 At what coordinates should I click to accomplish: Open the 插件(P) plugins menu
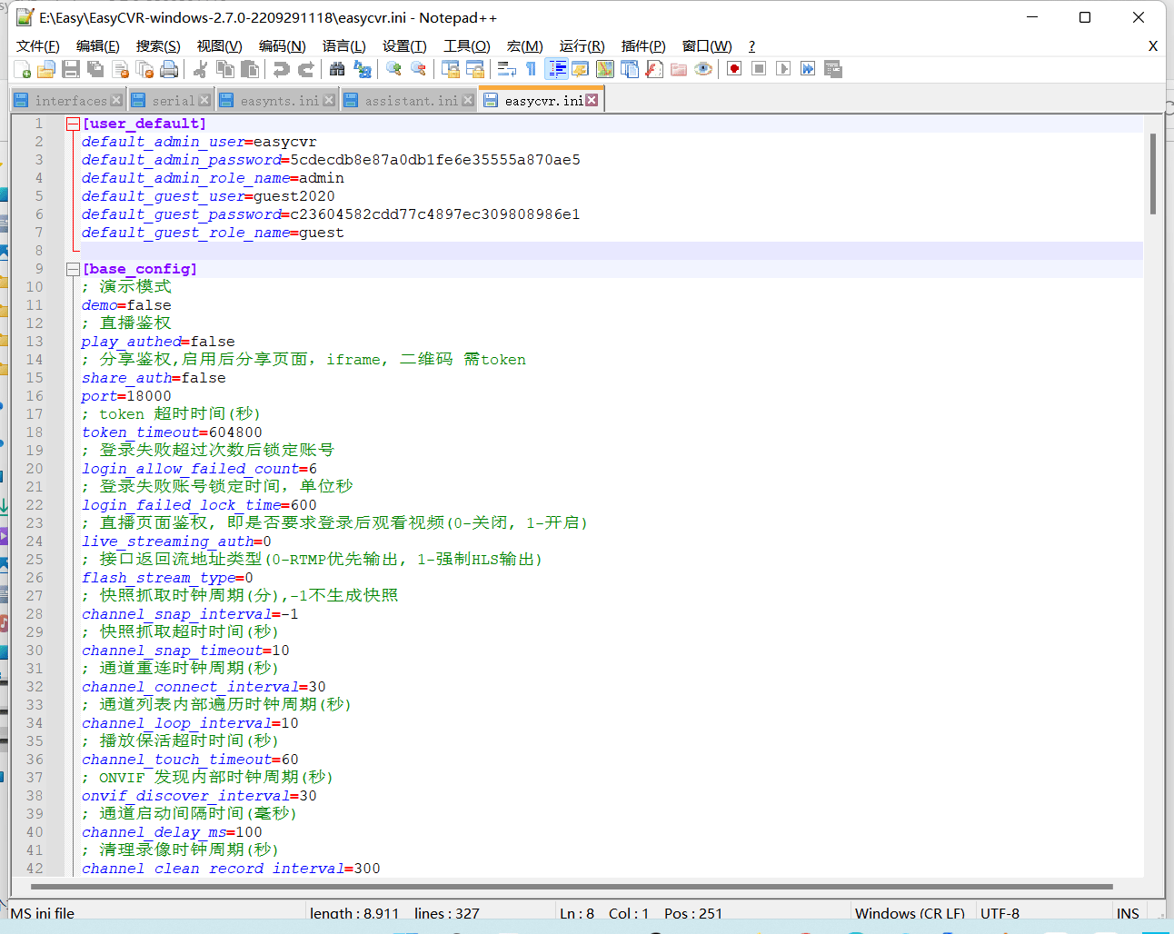click(642, 46)
